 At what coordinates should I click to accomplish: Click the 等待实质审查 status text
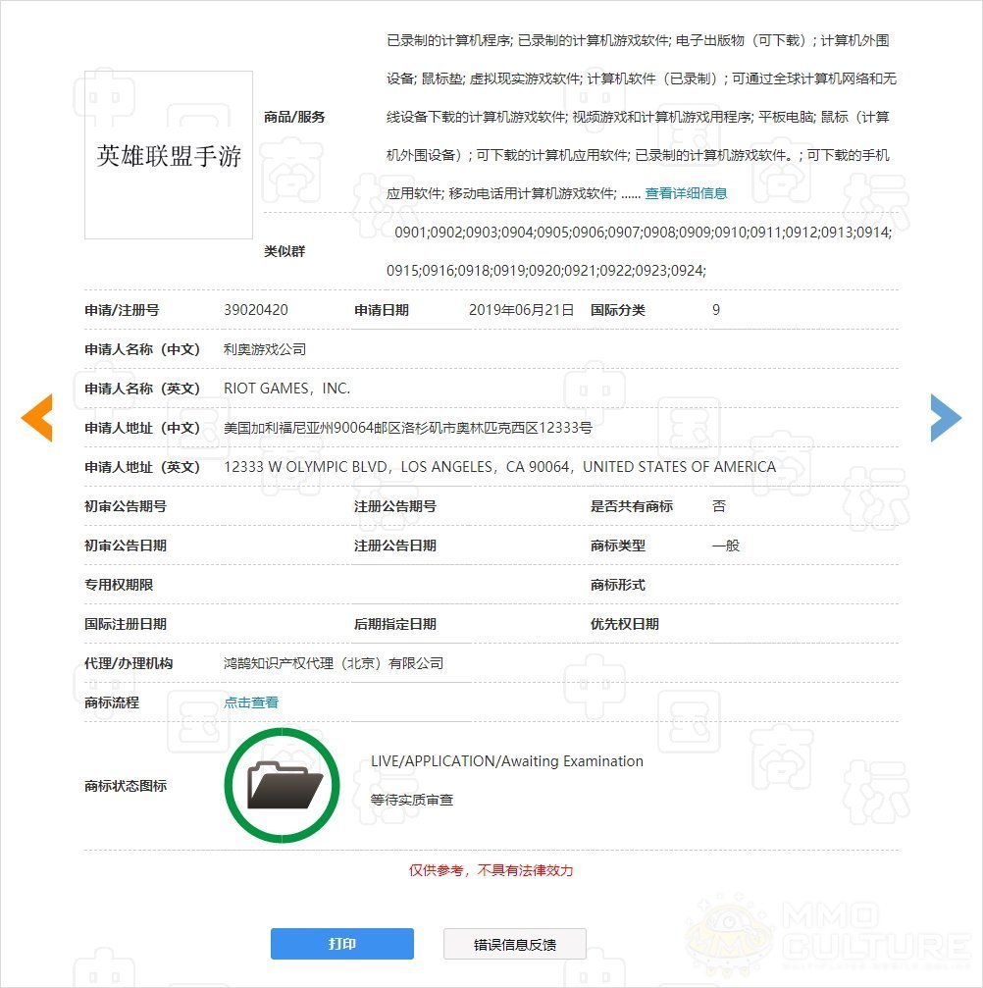click(x=412, y=801)
